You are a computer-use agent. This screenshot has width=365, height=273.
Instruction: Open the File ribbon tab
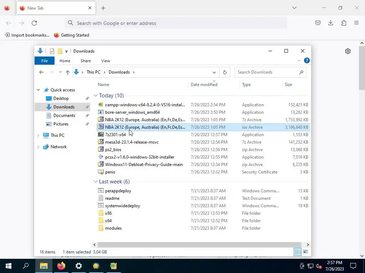click(45, 61)
